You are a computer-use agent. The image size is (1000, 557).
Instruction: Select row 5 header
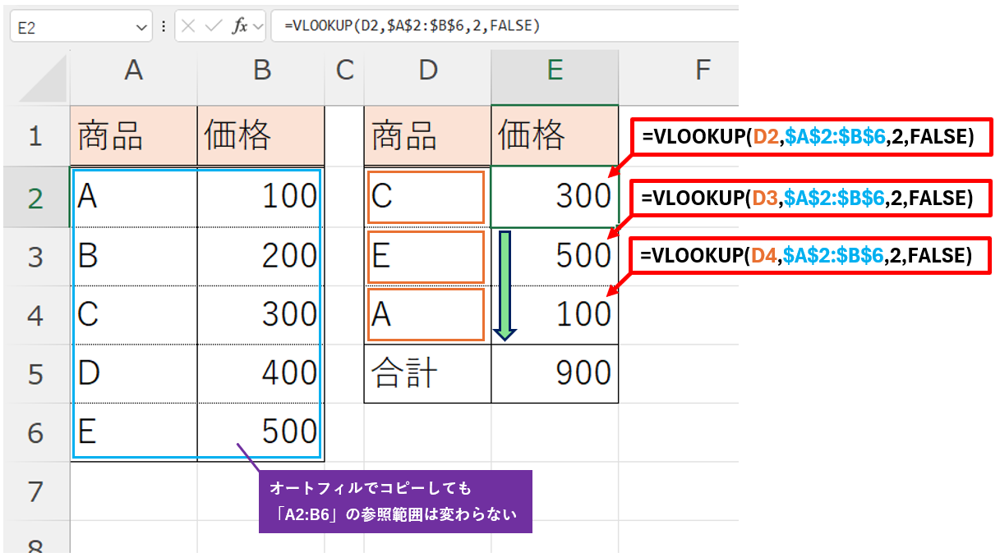point(35,374)
